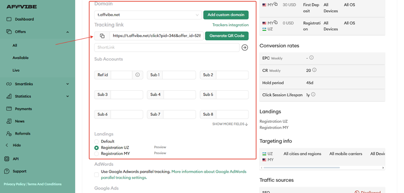The image size is (404, 193).
Task: Click the ShortLink arrow circle icon
Action: pyautogui.click(x=245, y=48)
